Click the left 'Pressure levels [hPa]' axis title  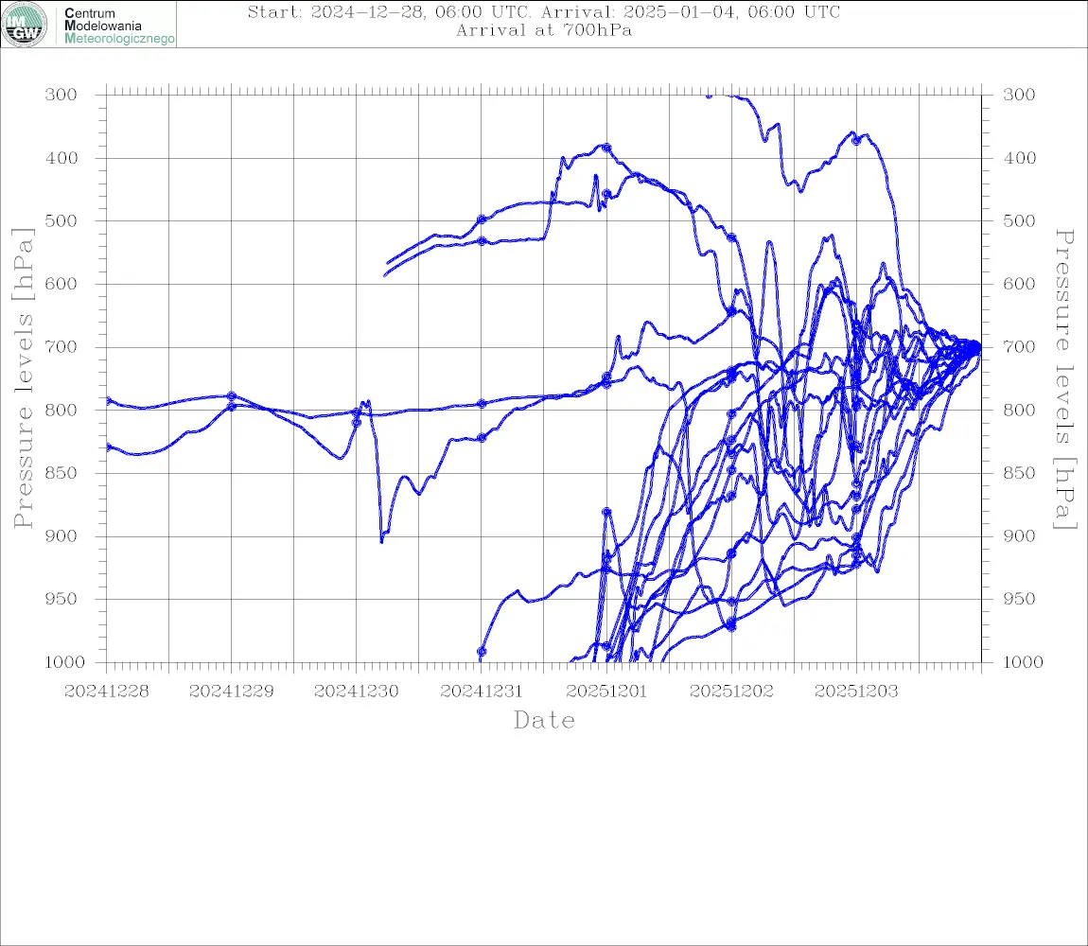click(23, 378)
